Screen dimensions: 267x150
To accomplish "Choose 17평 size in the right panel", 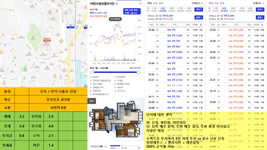I will [215, 10].
